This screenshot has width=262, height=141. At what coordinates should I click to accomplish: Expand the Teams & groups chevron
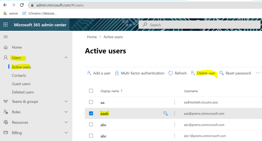coord(66,101)
